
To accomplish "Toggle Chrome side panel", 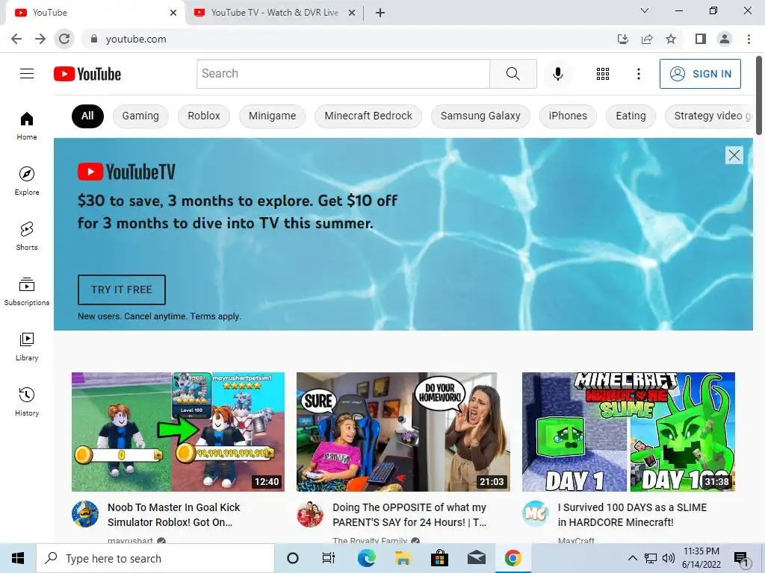I will coord(701,39).
